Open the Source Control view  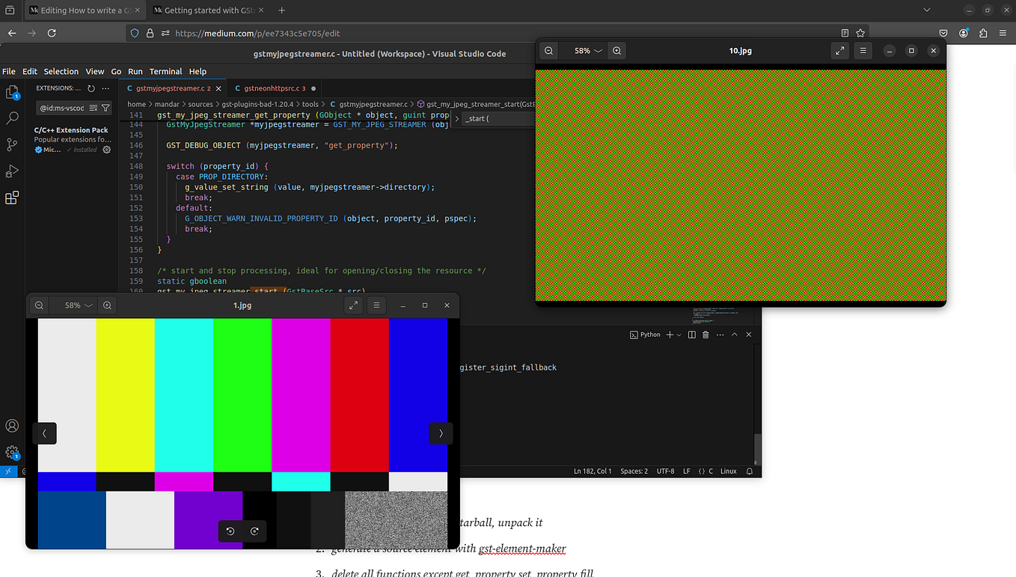coord(12,144)
